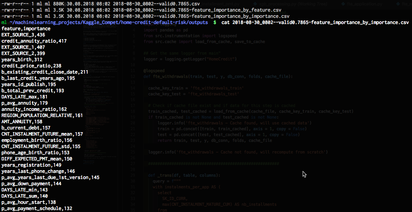Click the return train, test, y line in the editor
412x212 pixels.
coord(215,141)
